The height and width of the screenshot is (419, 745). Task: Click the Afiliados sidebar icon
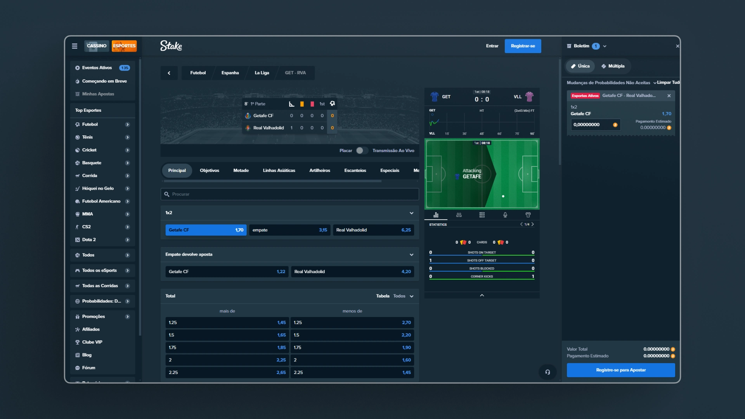pos(77,329)
